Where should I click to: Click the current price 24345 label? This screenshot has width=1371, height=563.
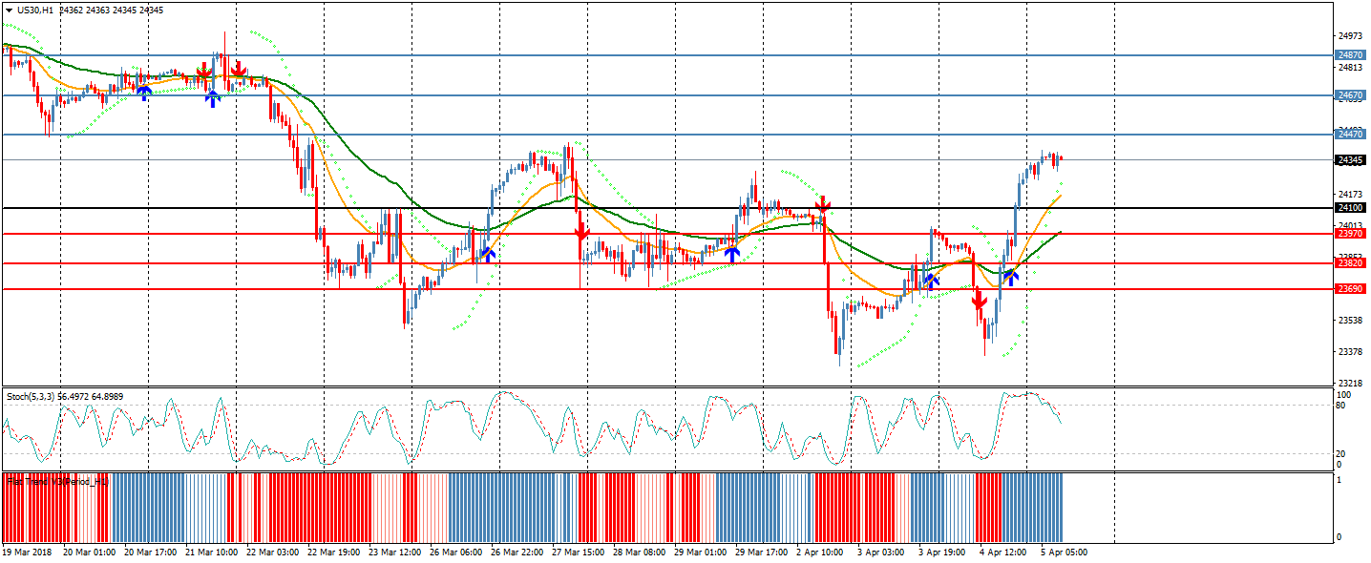[1350, 160]
